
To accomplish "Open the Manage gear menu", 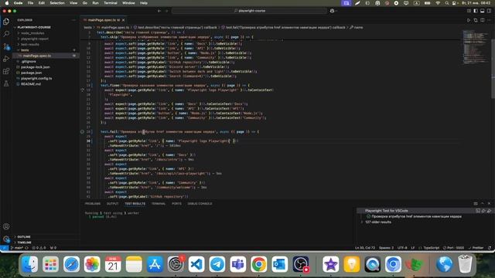I will pyautogui.click(x=6, y=239).
